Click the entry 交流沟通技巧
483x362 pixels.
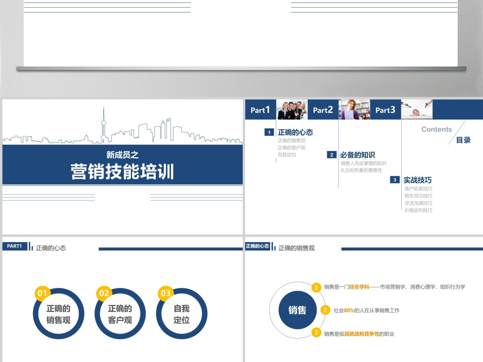coord(419,203)
